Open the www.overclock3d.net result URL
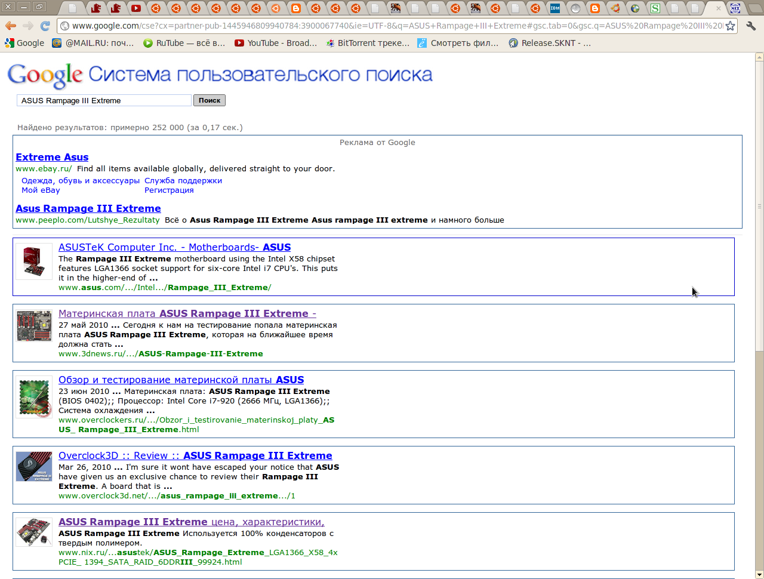The image size is (764, 579). pos(177,496)
